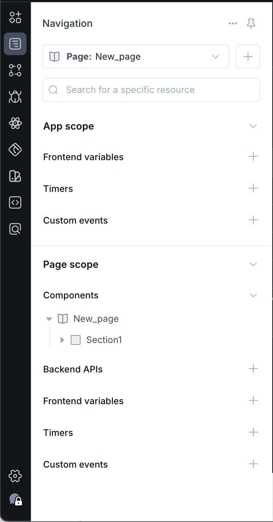Open the Navigation panel options menu

coord(233,23)
